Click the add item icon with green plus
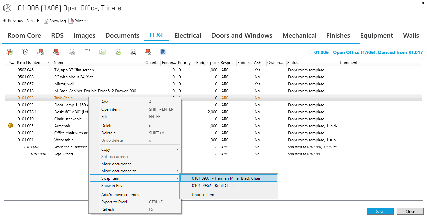This screenshot has height=218, width=427. [9, 52]
